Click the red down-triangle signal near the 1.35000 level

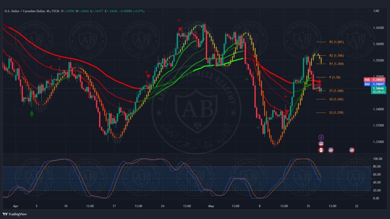tap(148, 76)
